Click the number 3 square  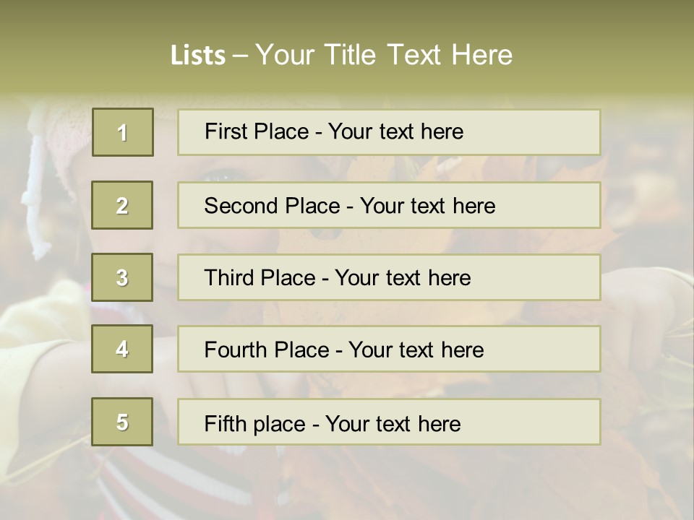pyautogui.click(x=122, y=277)
